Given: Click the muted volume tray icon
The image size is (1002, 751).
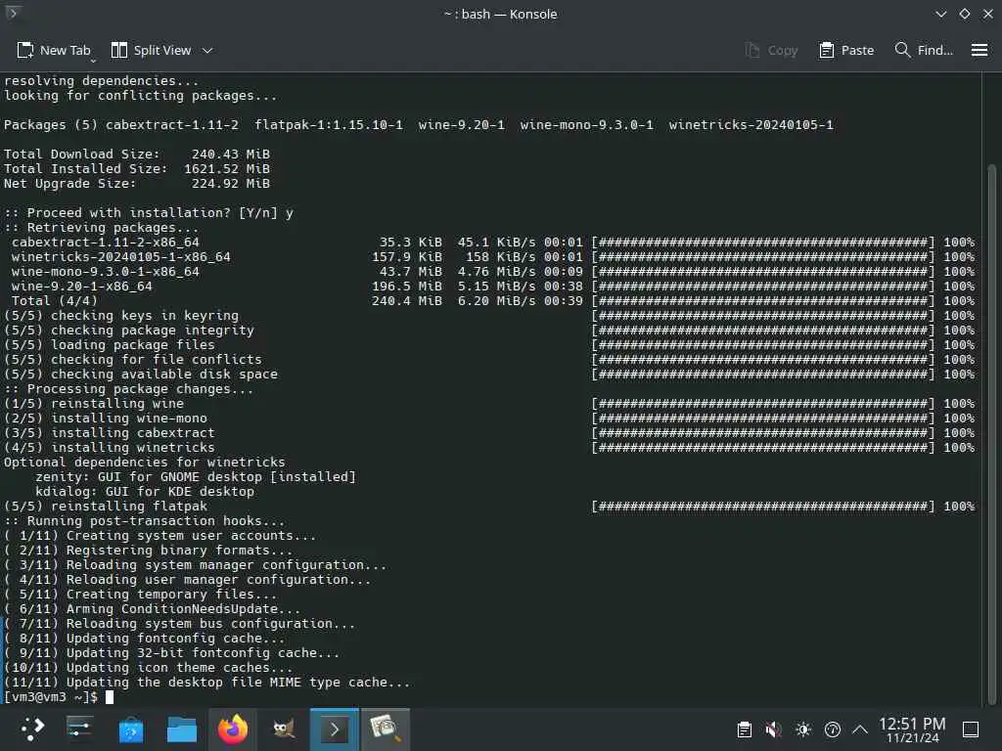Looking at the screenshot, I should coord(773,729).
